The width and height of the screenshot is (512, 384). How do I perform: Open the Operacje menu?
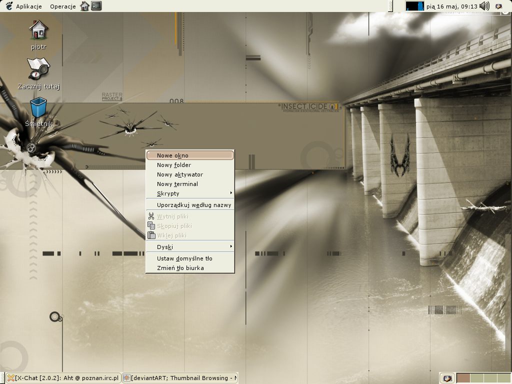tap(62, 6)
